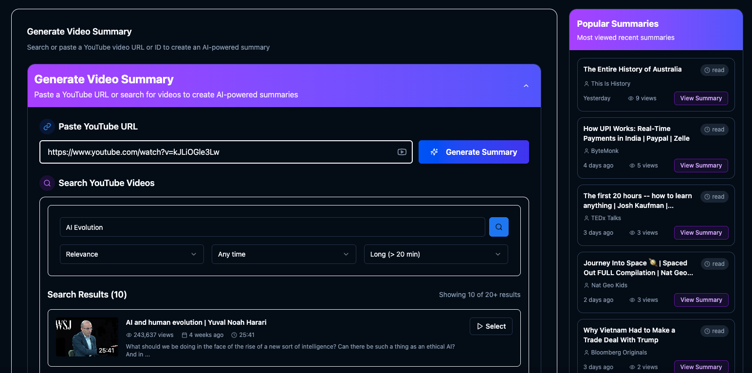
Task: Click the 4 days ago date text
Action: point(598,166)
